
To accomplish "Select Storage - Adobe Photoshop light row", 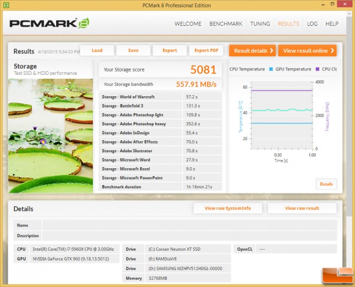I will pyautogui.click(x=160, y=115).
